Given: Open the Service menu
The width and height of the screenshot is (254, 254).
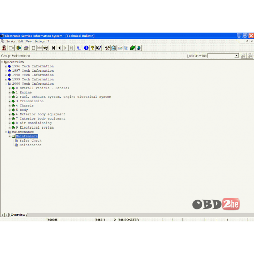Looking at the screenshot, I should [11, 41].
